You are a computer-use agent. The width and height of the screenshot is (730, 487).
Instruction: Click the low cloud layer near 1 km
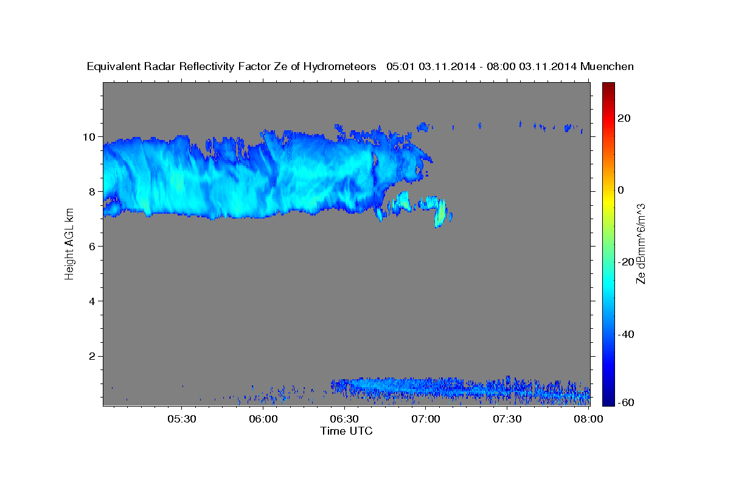pos(461,390)
